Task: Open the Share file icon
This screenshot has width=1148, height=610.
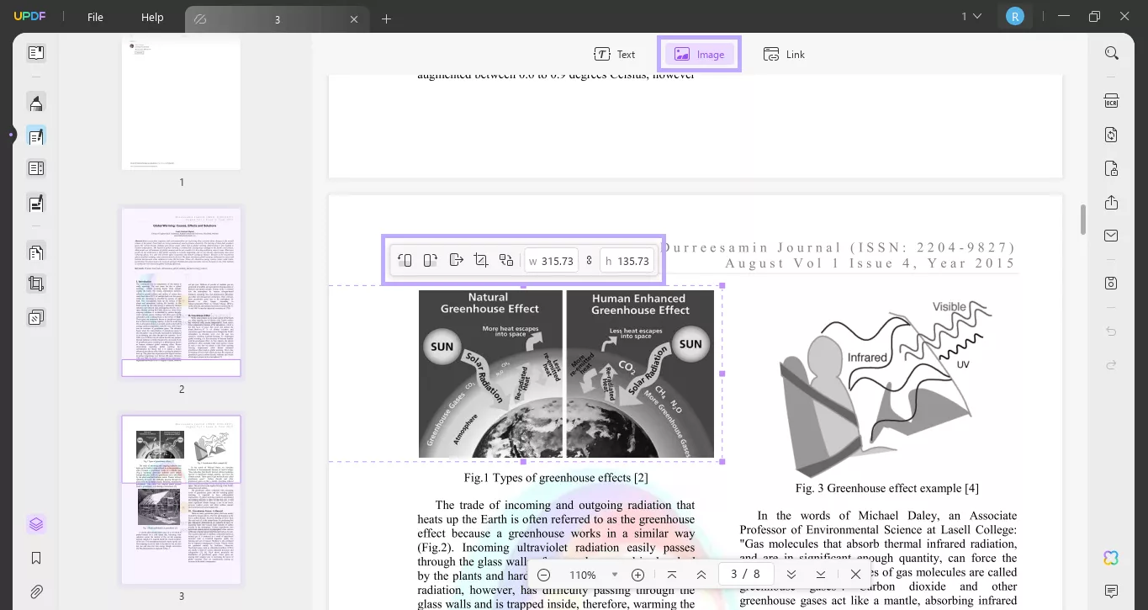Action: [x=1111, y=203]
